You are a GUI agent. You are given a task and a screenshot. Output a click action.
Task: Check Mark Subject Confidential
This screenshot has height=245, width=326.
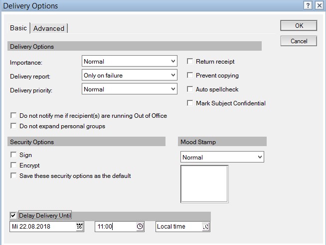pos(190,103)
